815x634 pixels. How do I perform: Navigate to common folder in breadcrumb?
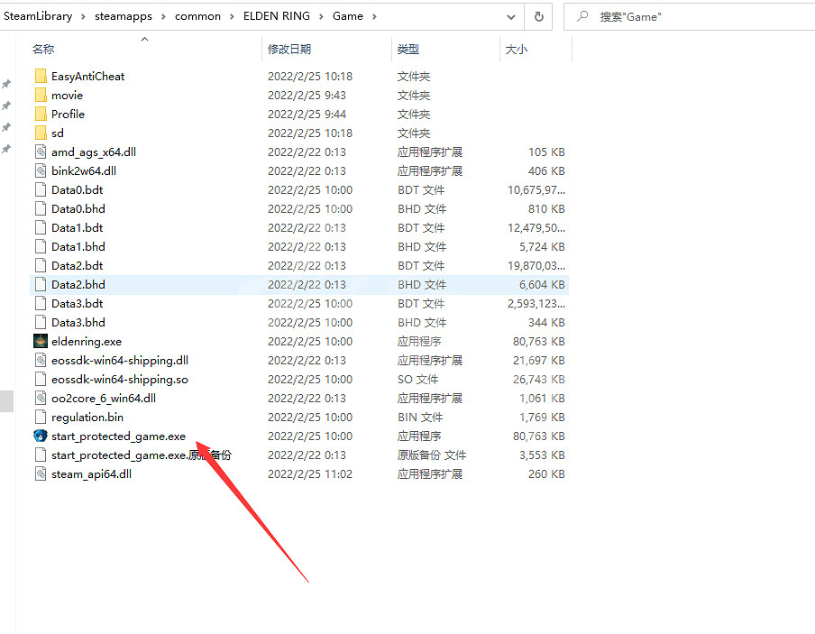point(198,16)
